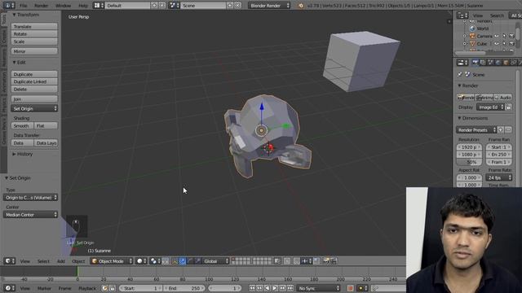This screenshot has height=293, width=522.
Task: Click the current frame field
Action: [x=225, y=288]
